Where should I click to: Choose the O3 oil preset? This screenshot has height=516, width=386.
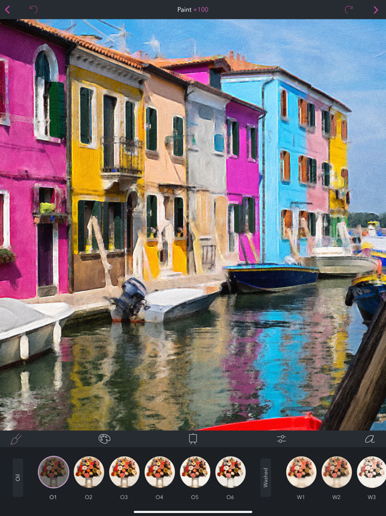coord(124,471)
